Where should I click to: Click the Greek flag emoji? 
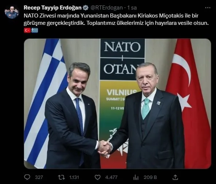click(x=35, y=30)
